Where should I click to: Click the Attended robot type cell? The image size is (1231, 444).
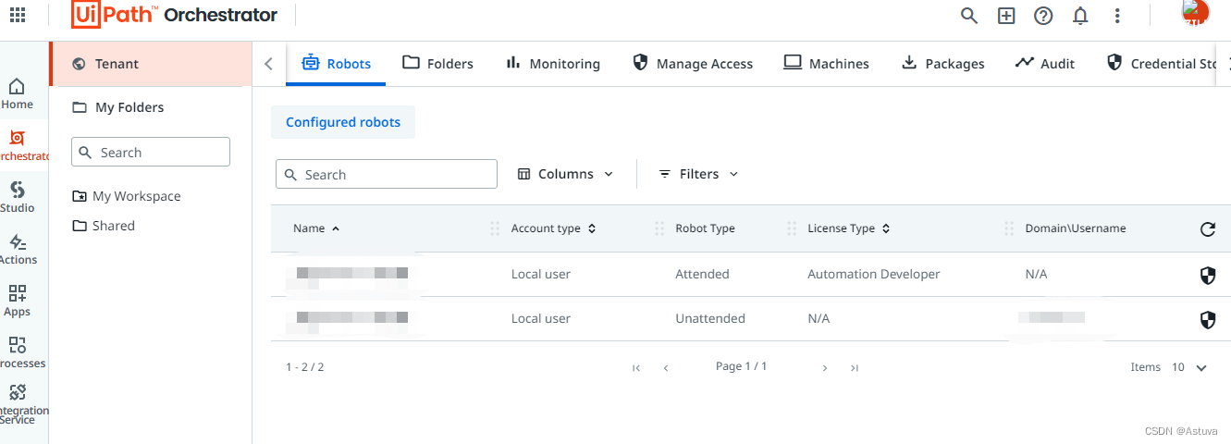702,274
